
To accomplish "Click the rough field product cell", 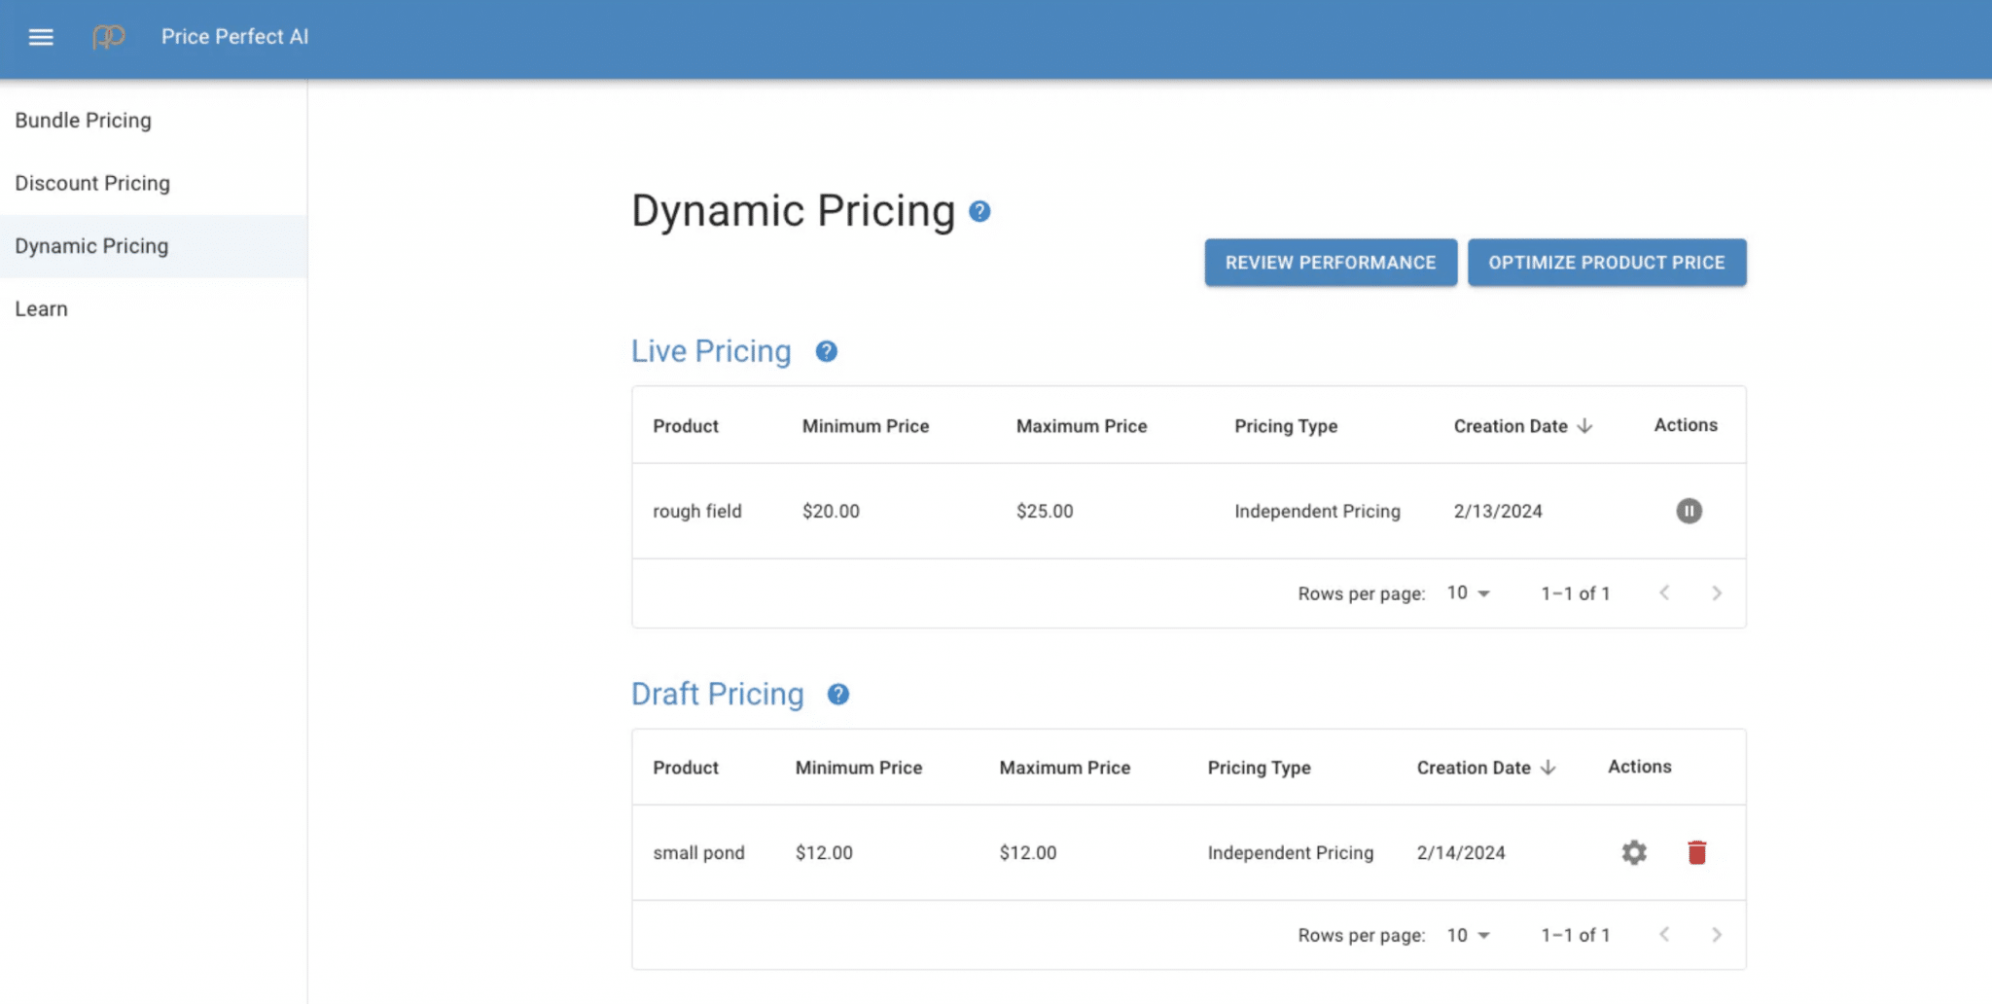I will [x=697, y=511].
